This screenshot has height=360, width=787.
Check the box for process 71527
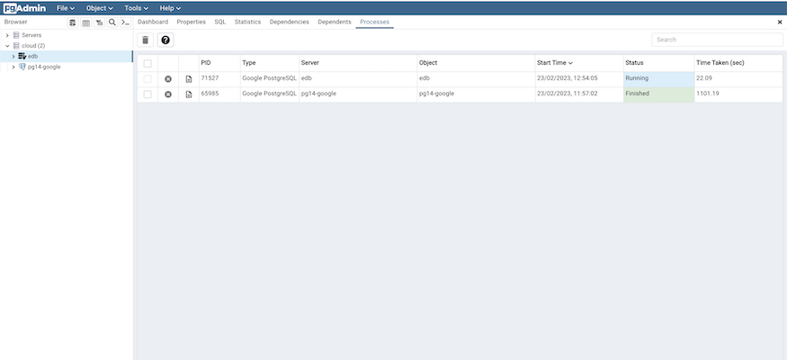pyautogui.click(x=148, y=79)
